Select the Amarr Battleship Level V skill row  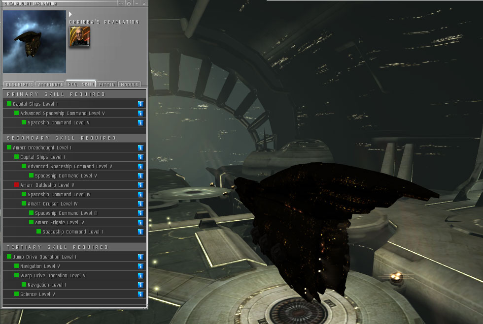74,185
